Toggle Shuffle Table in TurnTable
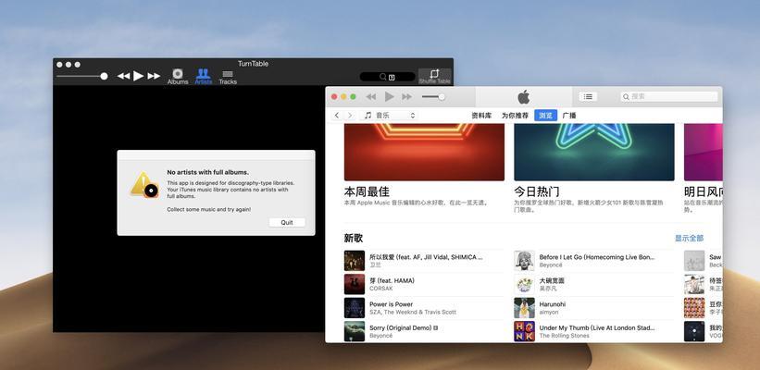The height and width of the screenshot is (370, 760). 434,77
